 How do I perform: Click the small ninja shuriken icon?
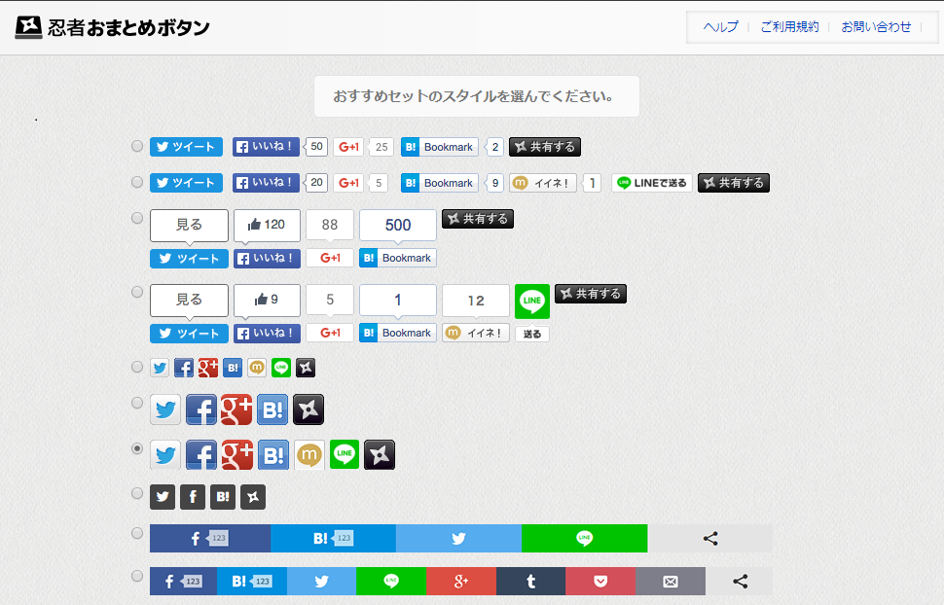coord(306,368)
